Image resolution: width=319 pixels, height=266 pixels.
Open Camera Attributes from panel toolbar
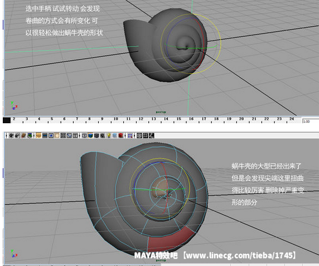[17, 136]
